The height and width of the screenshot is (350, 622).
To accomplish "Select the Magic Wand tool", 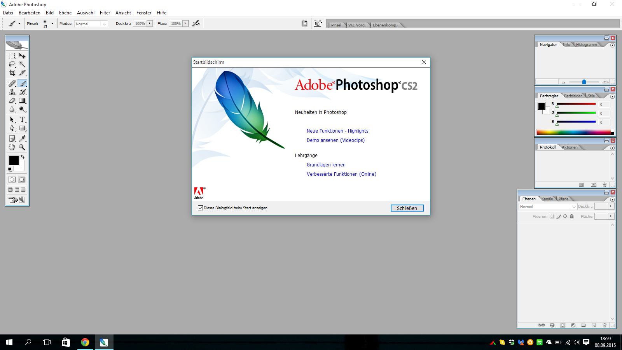I will click(x=22, y=64).
